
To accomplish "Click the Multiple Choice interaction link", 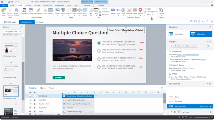I will pyautogui.click(x=188, y=68).
